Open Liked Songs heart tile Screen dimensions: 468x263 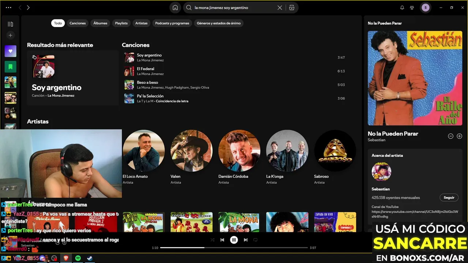(x=10, y=51)
